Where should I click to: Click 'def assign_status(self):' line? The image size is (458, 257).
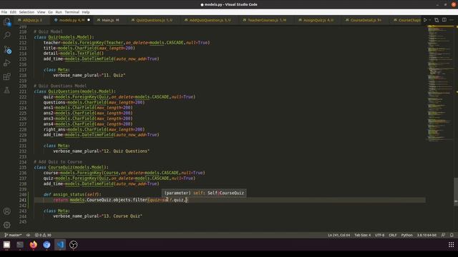72,195
